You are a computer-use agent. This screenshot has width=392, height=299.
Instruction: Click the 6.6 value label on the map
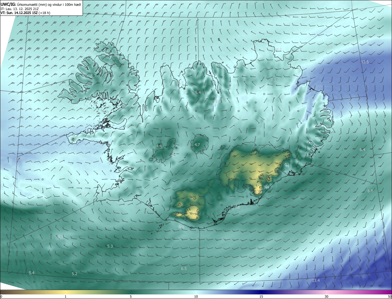click(x=370, y=191)
